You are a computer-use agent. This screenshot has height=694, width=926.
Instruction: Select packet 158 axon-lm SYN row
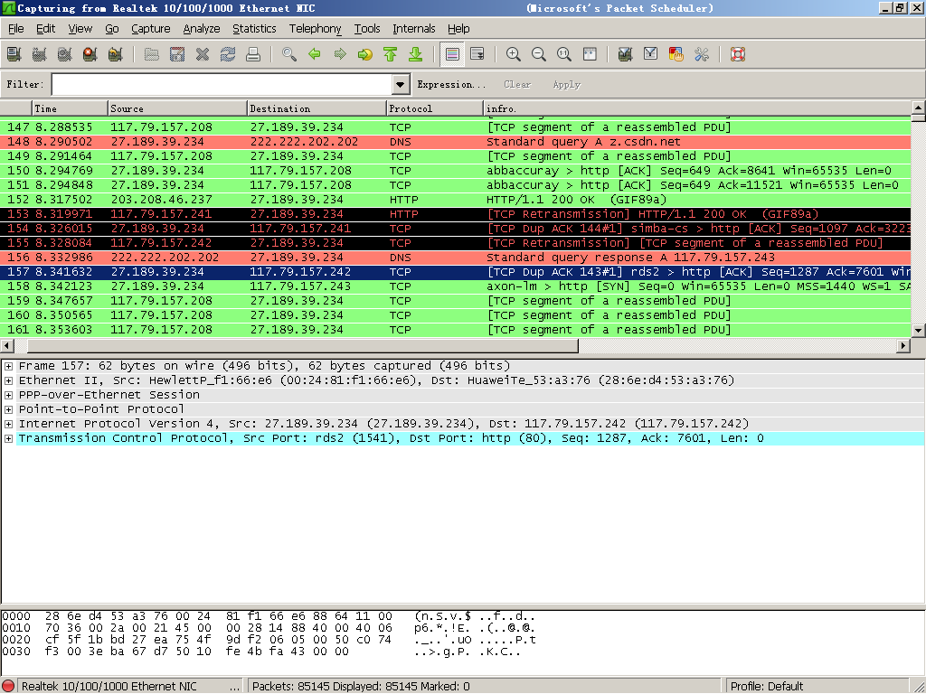[456, 286]
